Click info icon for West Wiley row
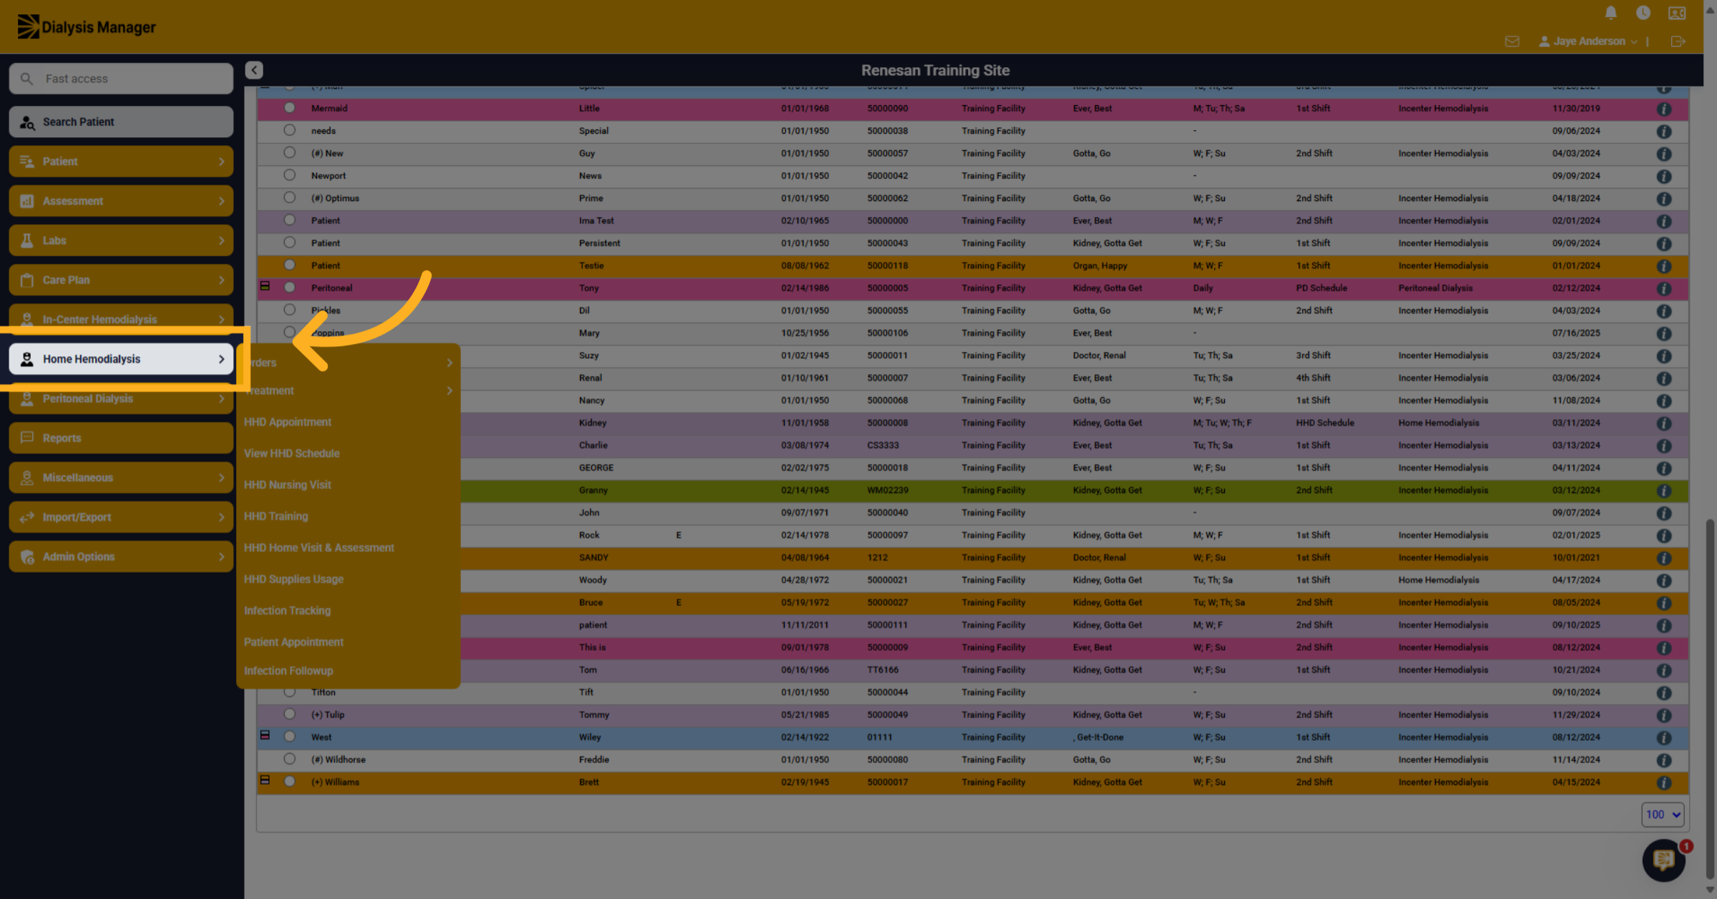 [x=1664, y=737]
